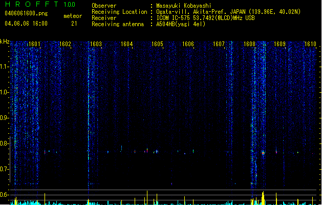Click the 'Receiver' label
This screenshot has height=205, width=322.
click(104, 18)
